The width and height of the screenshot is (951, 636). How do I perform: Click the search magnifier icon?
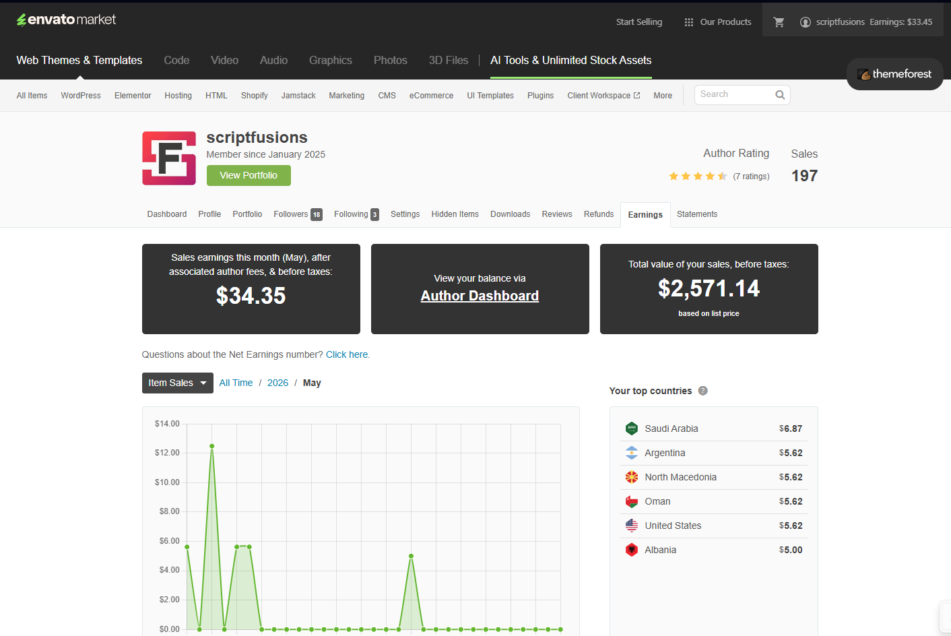pyautogui.click(x=780, y=95)
